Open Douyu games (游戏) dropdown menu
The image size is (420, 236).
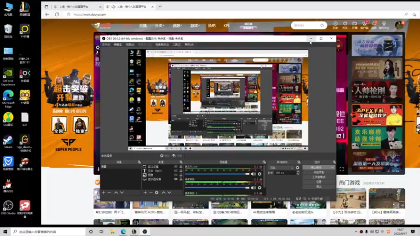(x=195, y=26)
